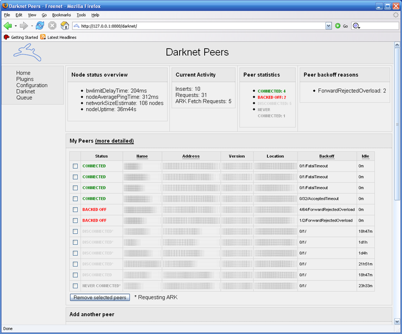Click the Firefox throbber activity icon

396,15
